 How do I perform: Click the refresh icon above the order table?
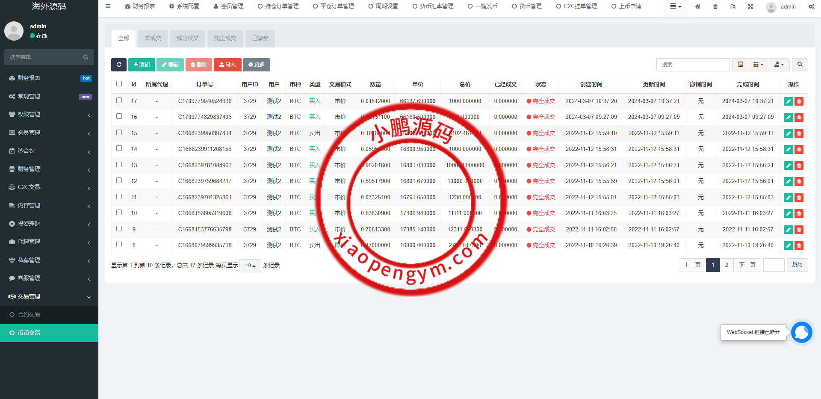tap(119, 65)
